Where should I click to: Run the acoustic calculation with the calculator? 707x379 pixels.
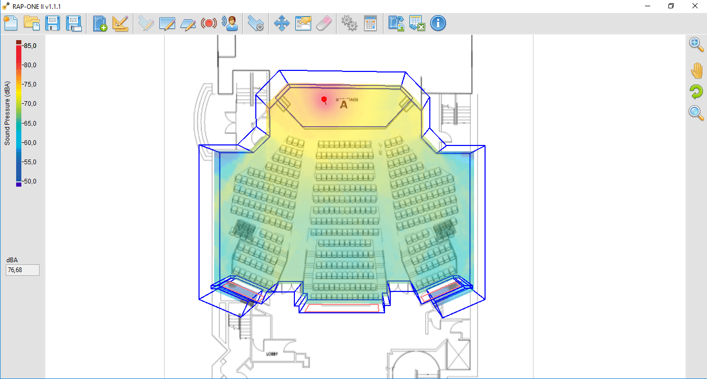pyautogui.click(x=370, y=23)
